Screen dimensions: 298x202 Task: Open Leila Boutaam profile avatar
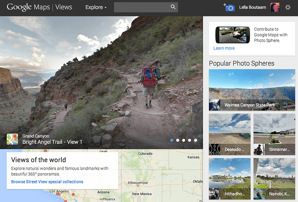275,7
